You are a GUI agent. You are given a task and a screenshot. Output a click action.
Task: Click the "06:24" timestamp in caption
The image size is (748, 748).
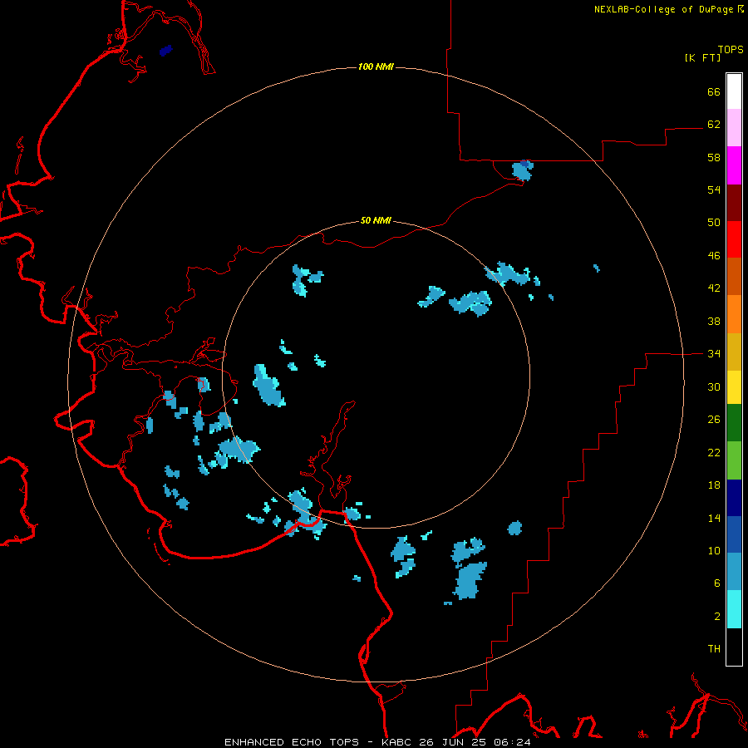tap(512, 742)
